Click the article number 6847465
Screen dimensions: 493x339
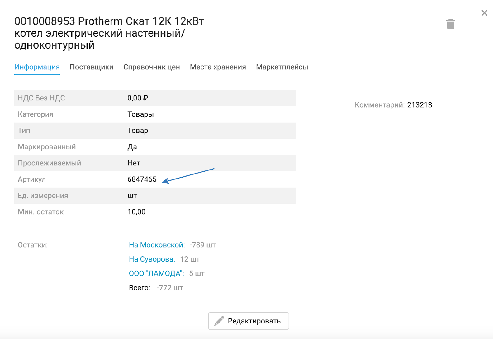click(x=142, y=179)
